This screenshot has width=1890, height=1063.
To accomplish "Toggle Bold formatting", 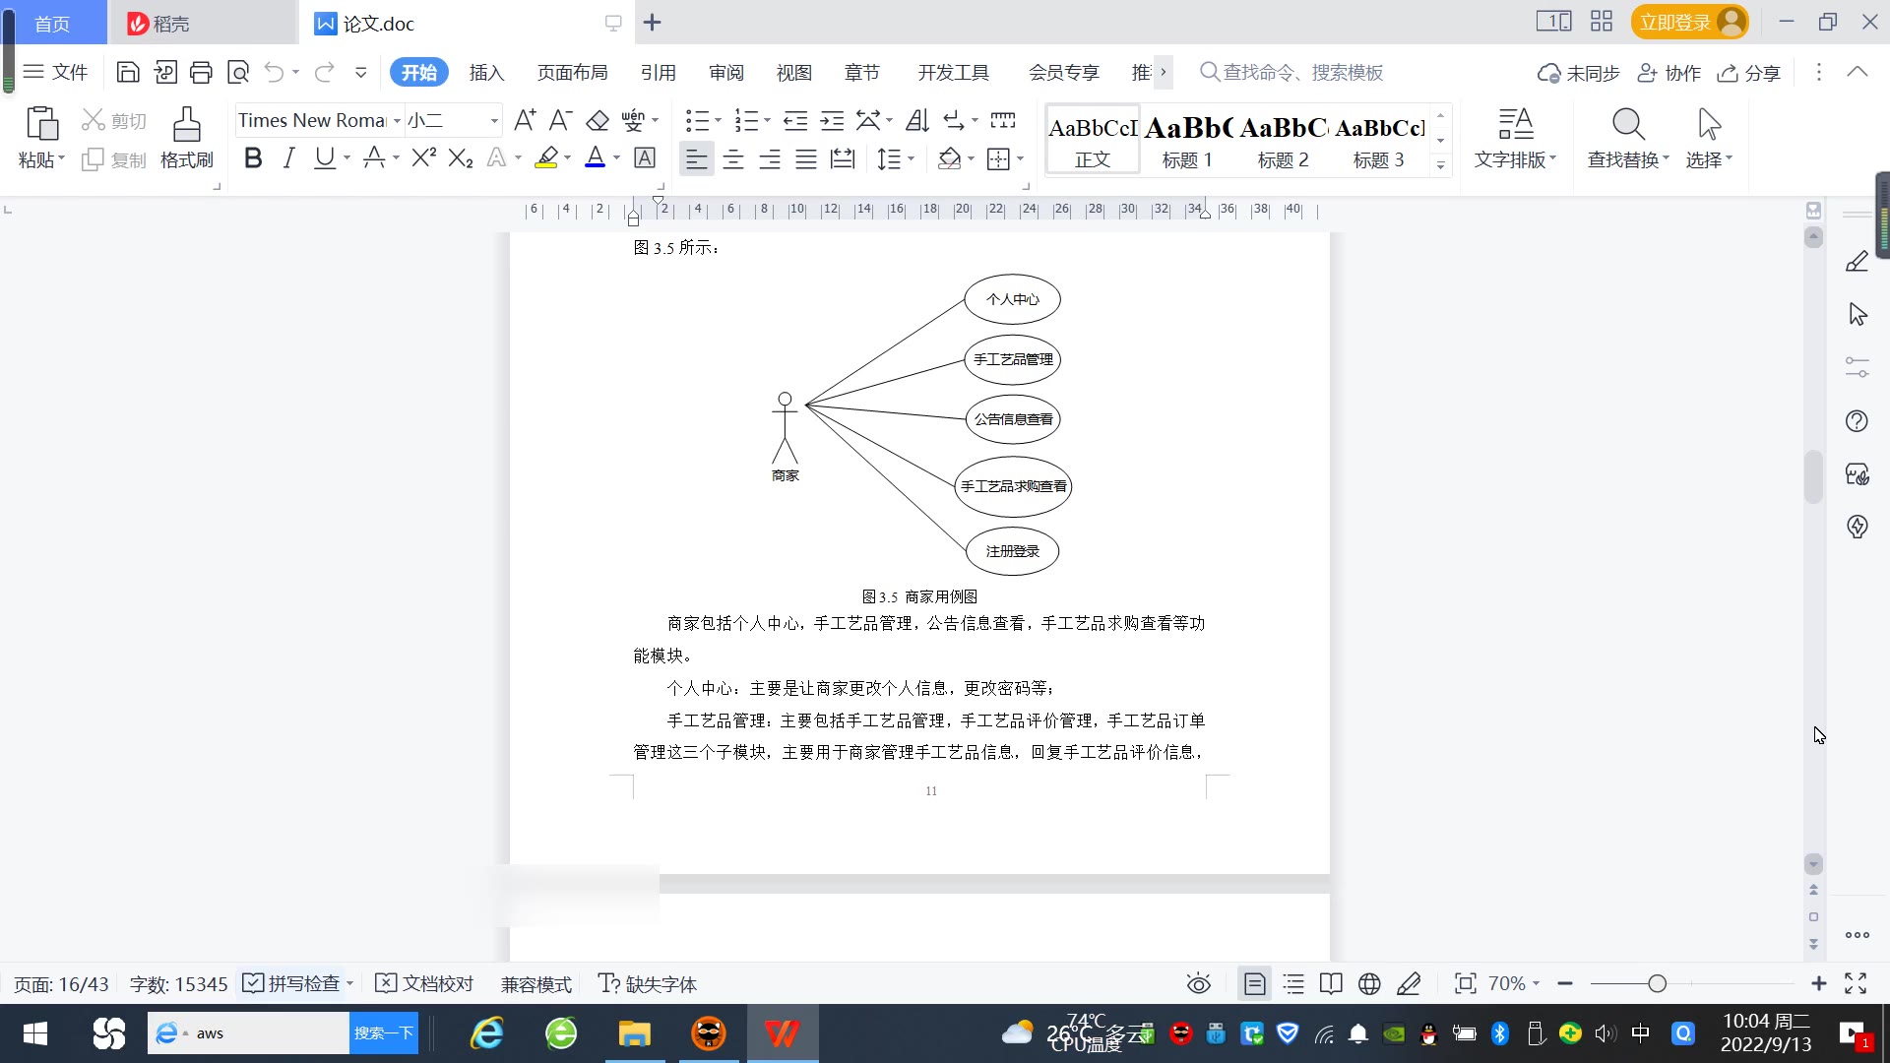I will tap(253, 158).
